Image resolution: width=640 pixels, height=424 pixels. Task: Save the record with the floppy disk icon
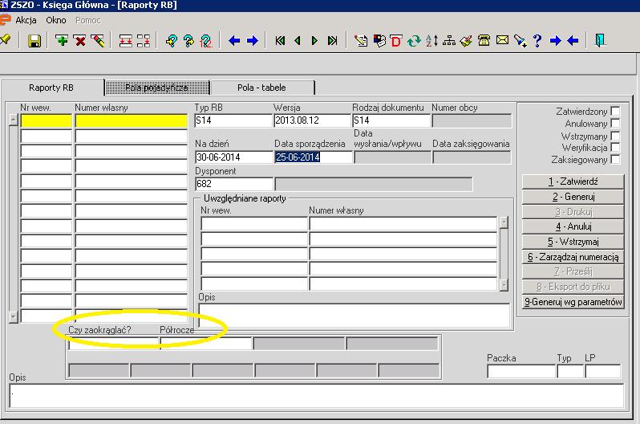pos(34,40)
